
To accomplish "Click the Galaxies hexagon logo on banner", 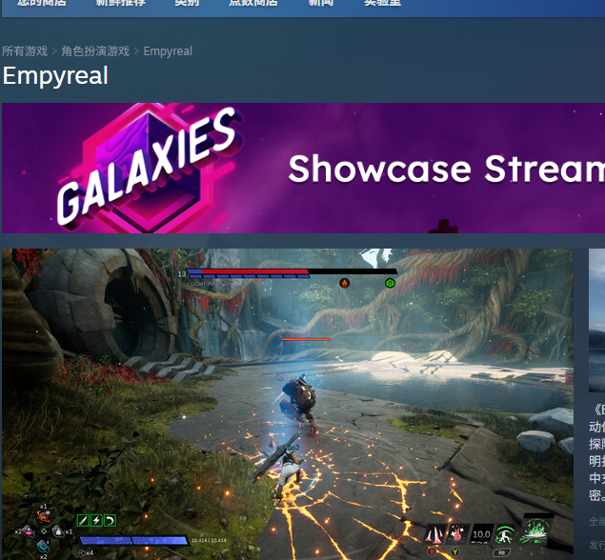I will [143, 168].
